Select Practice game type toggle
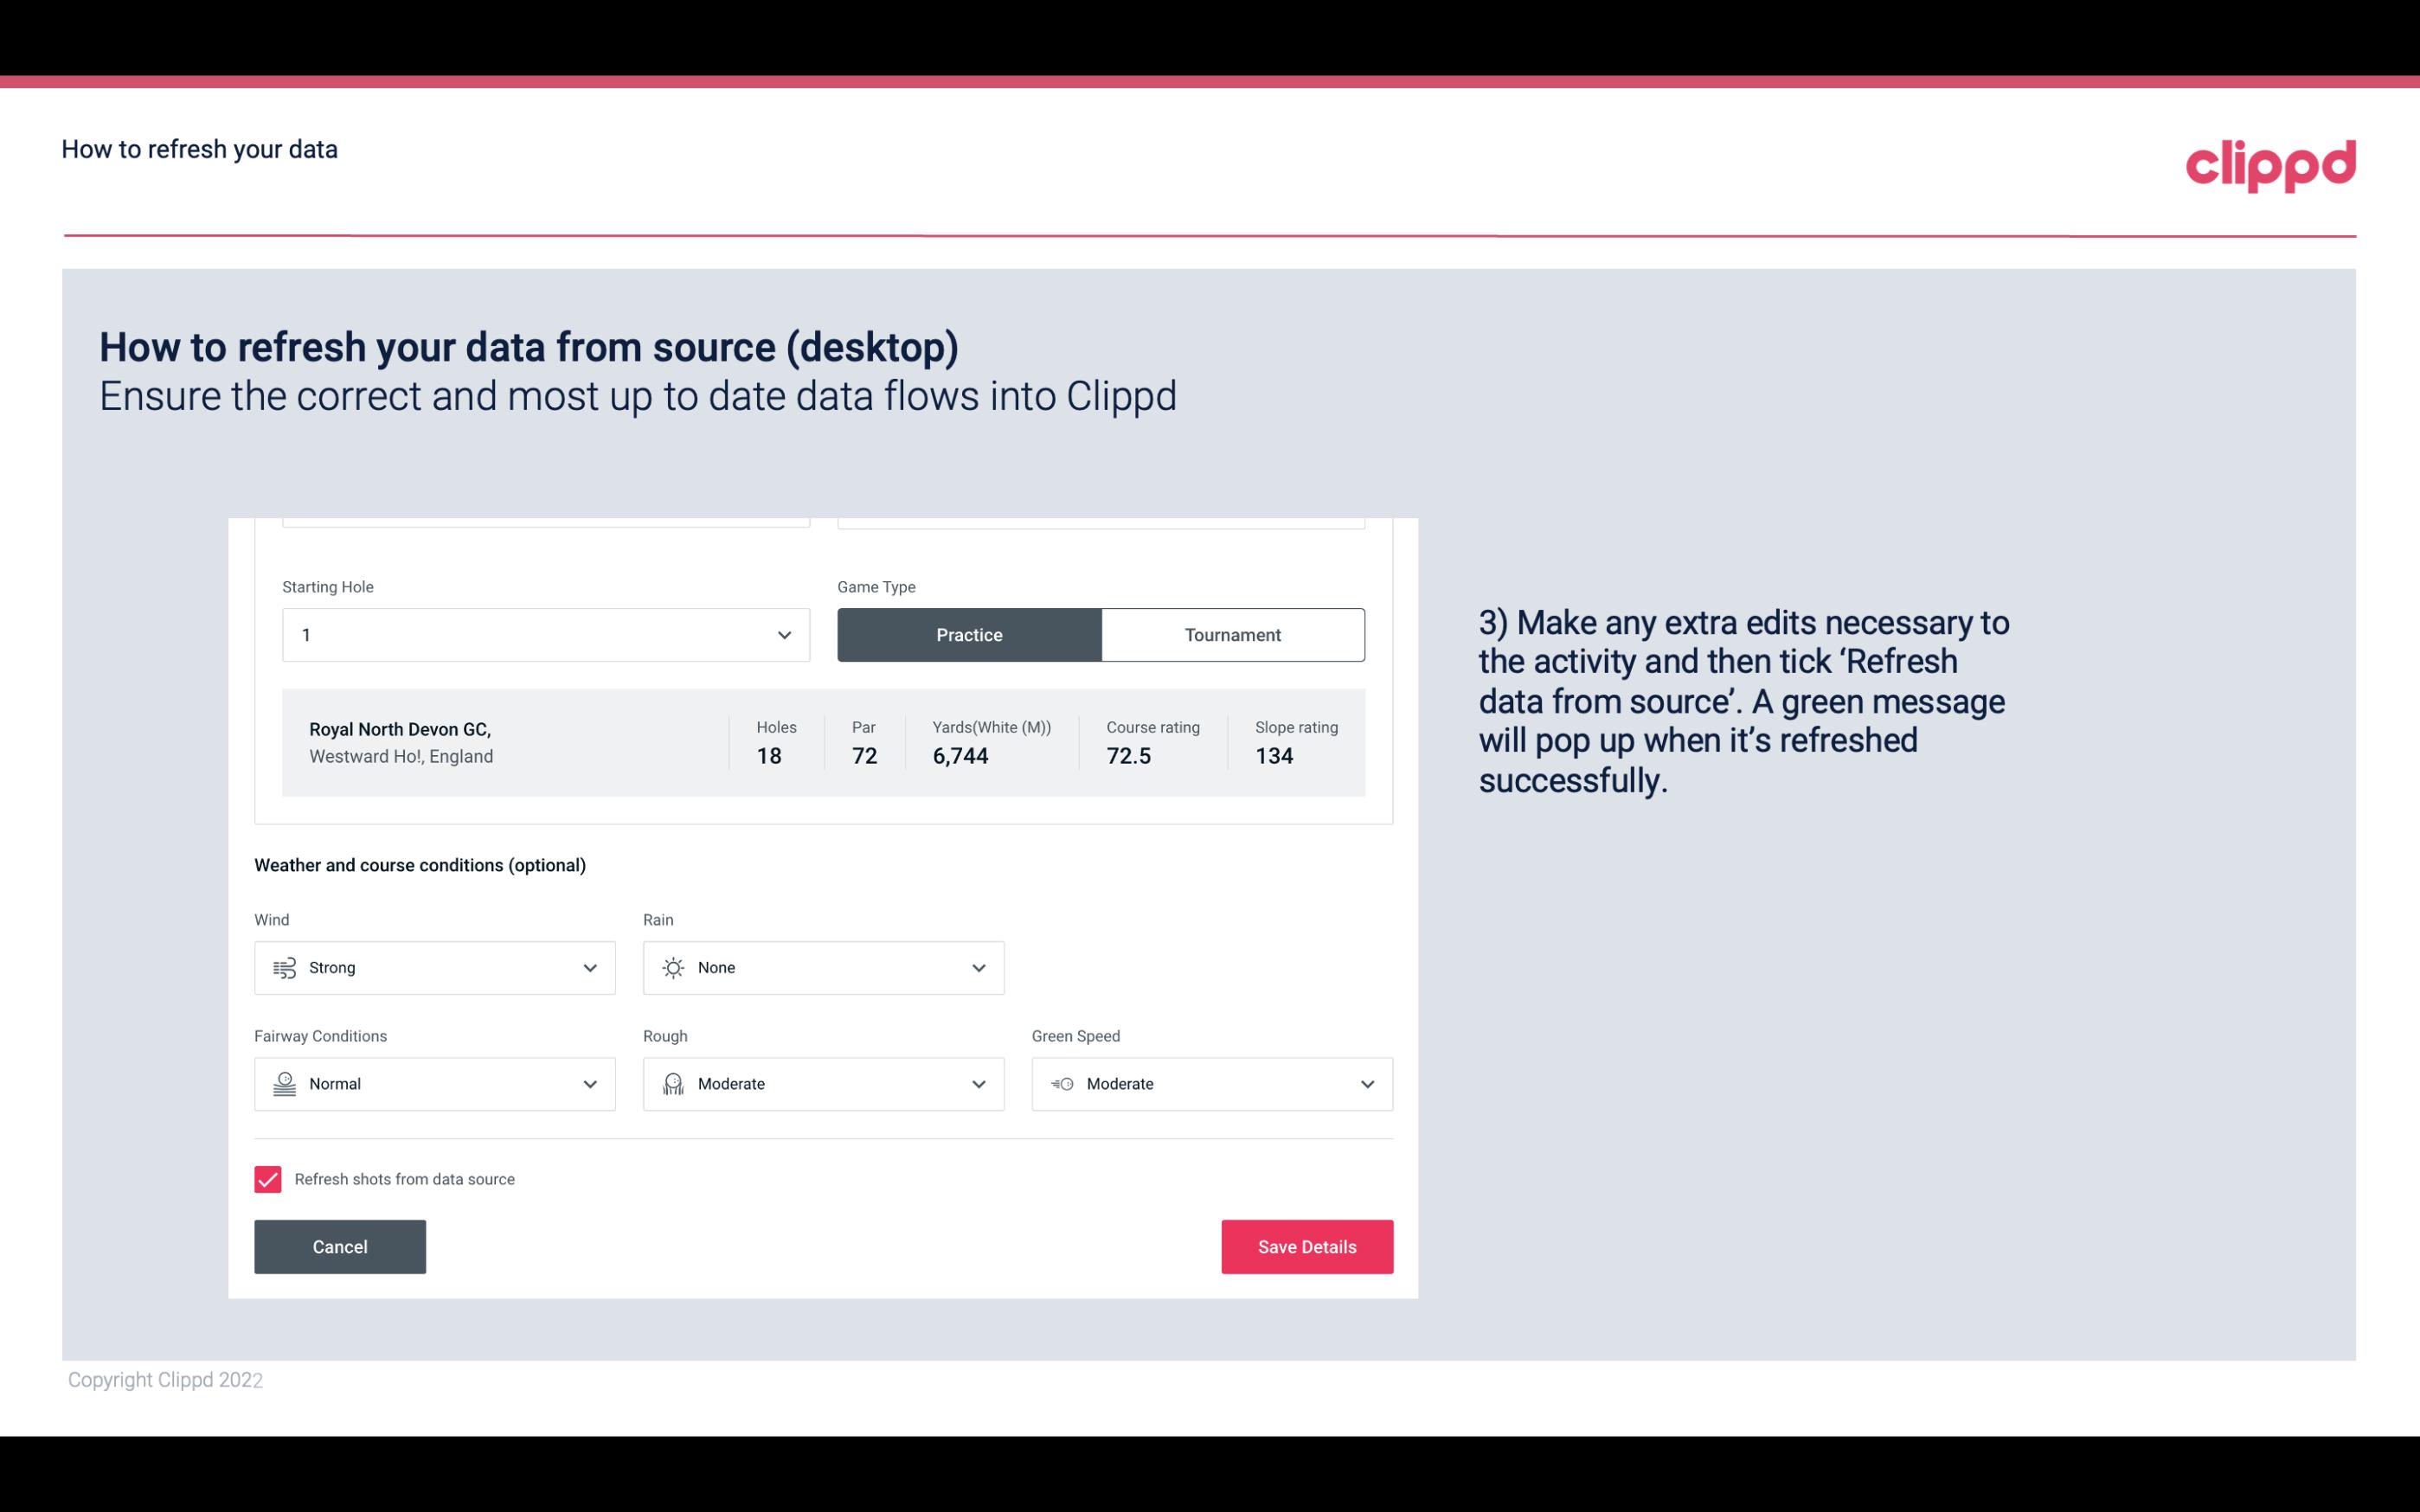2420x1512 pixels. (971, 634)
